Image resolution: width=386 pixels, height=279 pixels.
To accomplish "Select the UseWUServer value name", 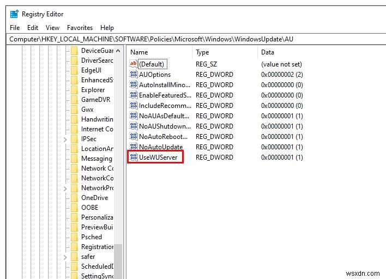I will [x=158, y=157].
